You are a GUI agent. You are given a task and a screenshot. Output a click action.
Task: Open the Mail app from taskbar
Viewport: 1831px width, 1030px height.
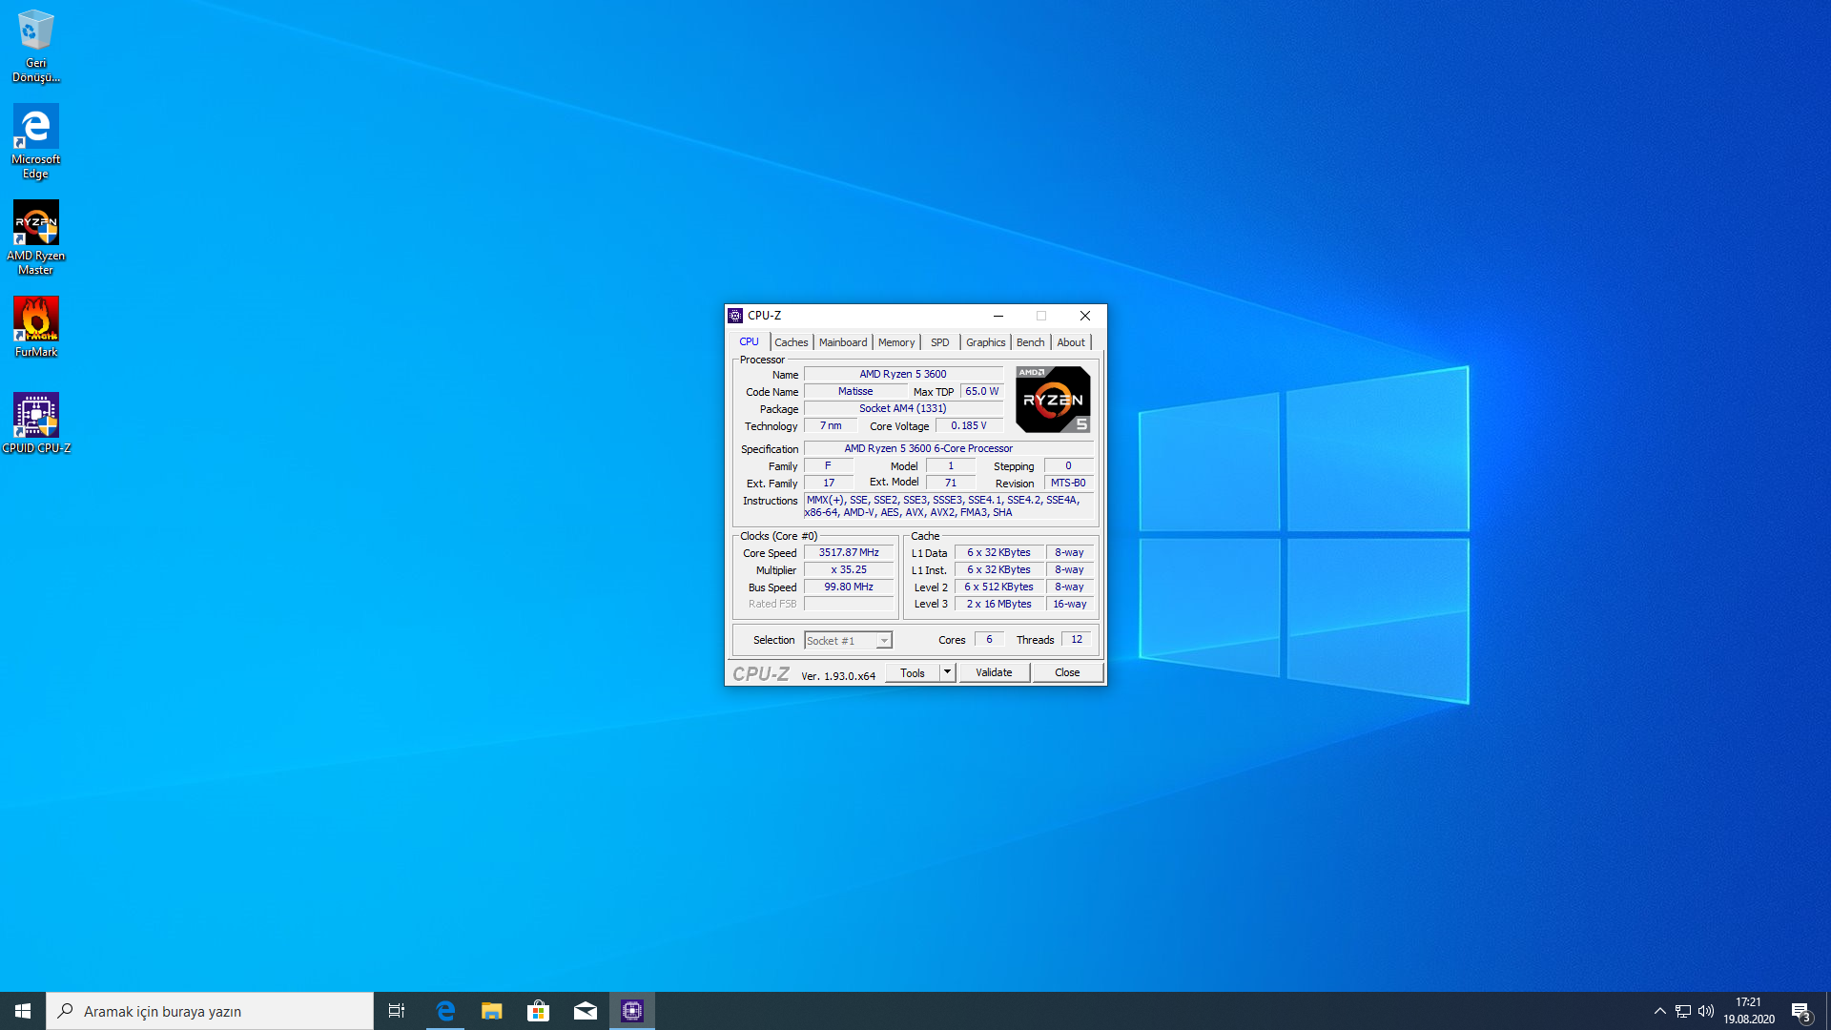point(585,1011)
